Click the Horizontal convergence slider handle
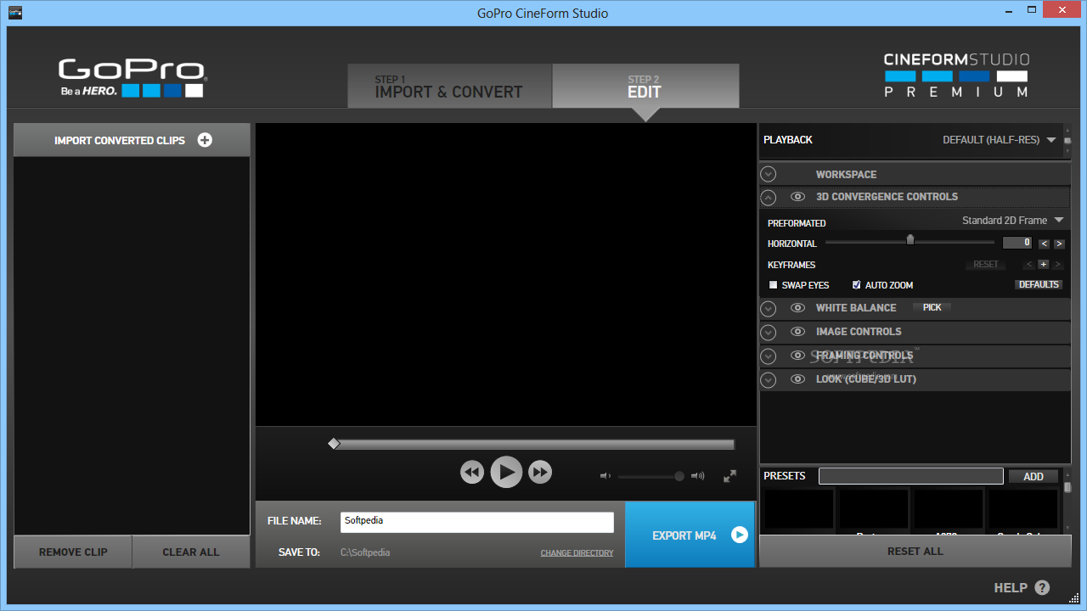The image size is (1087, 611). point(910,240)
